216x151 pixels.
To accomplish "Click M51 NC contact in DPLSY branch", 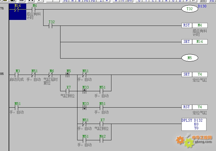I will pos(84,124).
